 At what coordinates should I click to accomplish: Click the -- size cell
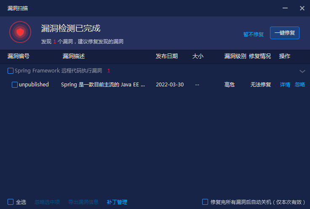pyautogui.click(x=197, y=85)
